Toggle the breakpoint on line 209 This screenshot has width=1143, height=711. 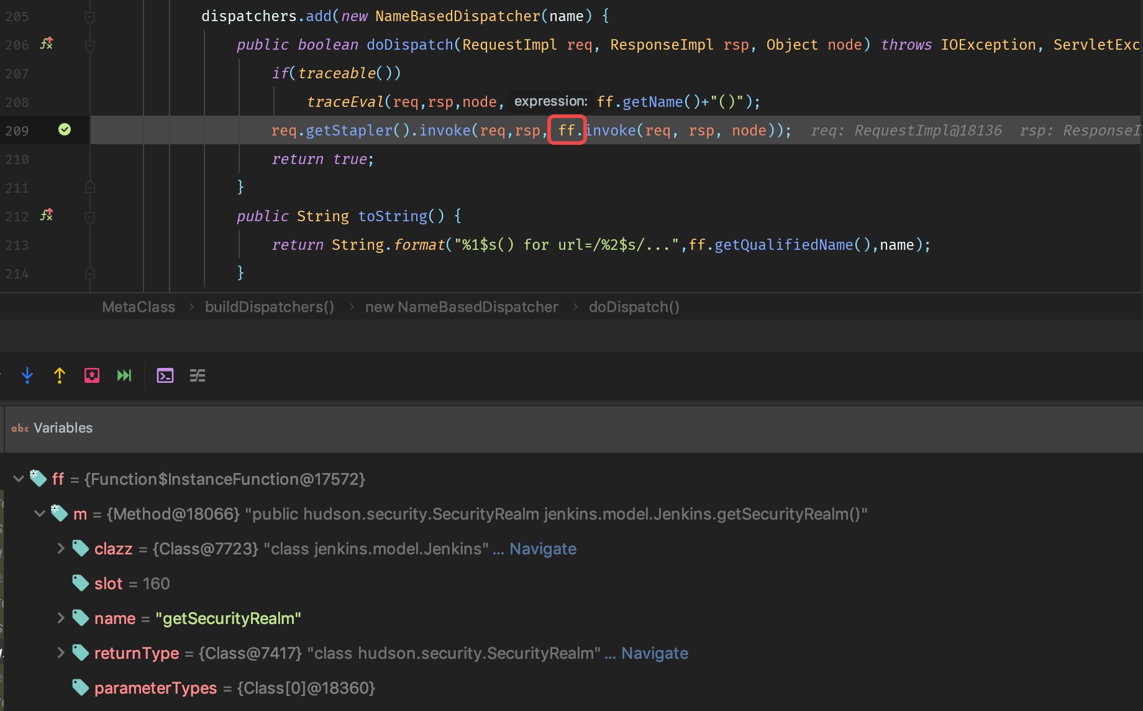(65, 129)
